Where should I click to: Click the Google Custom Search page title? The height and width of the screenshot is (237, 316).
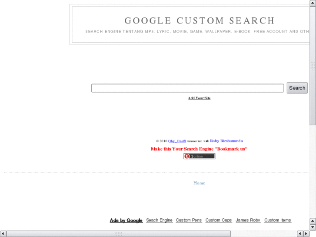click(x=200, y=20)
